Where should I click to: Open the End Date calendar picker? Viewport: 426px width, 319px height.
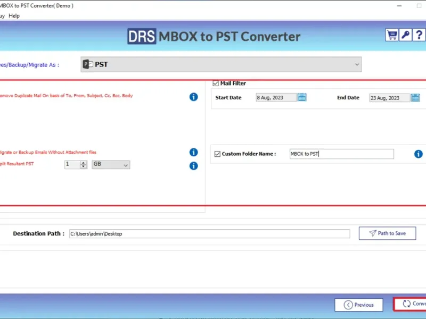point(415,98)
